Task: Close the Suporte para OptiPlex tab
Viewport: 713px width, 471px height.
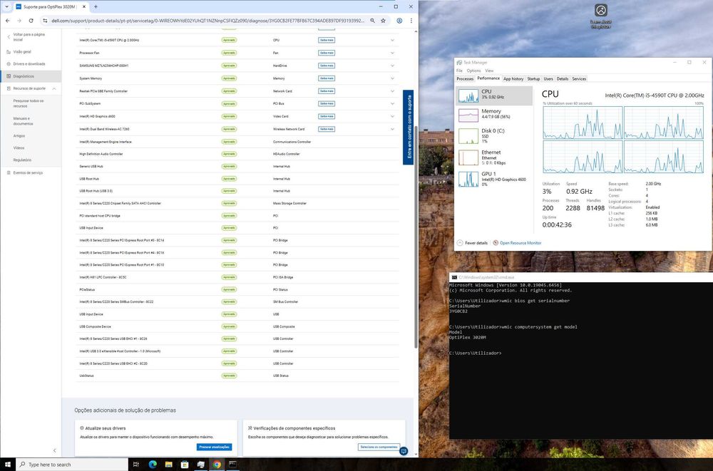Action: pos(86,7)
